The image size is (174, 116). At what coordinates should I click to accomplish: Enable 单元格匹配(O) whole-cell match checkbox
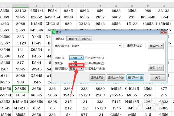pyautogui.click(x=86, y=63)
